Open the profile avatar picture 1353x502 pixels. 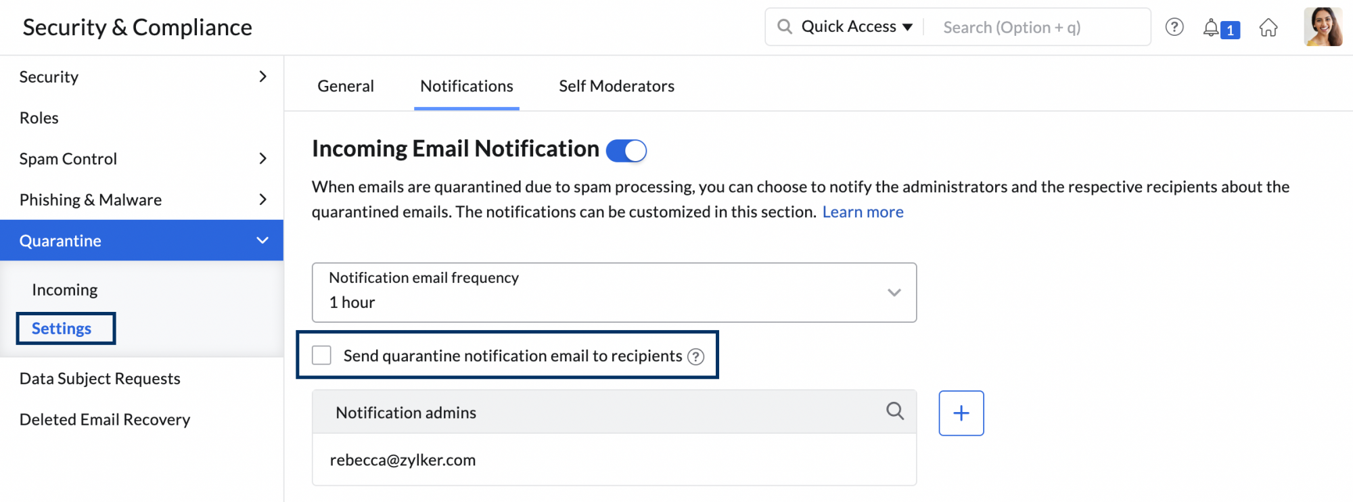pos(1323,27)
